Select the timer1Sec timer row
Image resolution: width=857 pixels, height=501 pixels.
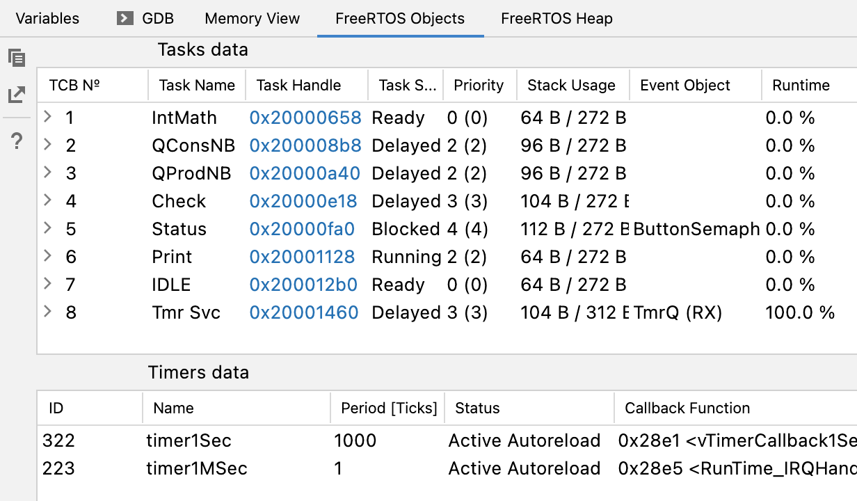pos(189,440)
